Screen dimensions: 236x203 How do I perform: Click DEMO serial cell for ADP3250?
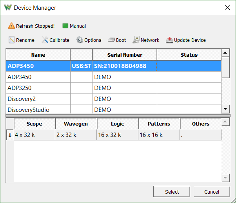[x=125, y=88]
